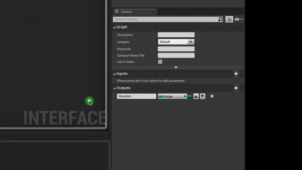
Task: Add a new output parameter with plus
Action: click(x=236, y=88)
